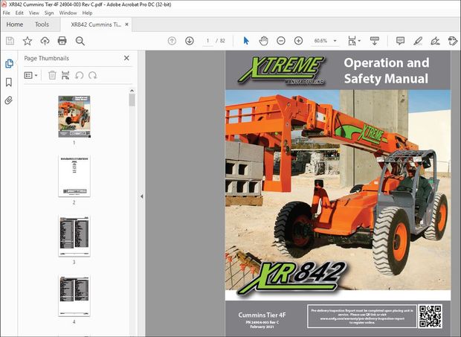
Task: Rotate pages counterclockwise icon
Action: point(79,75)
